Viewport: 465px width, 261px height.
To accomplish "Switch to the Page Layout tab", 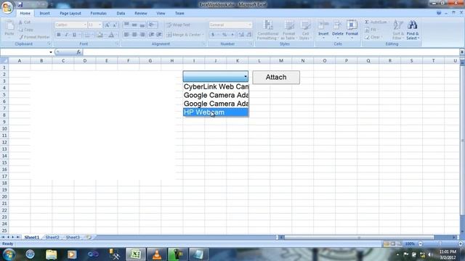I will click(70, 13).
